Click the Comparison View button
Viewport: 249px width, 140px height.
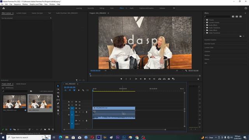coord(173,79)
